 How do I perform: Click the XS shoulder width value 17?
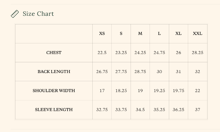[x=102, y=91]
